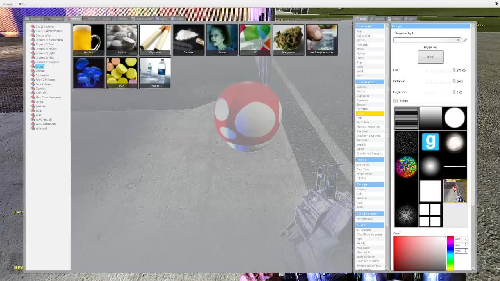500x281 pixels.
Task: Switch to the Entities tab
Action: point(73,19)
